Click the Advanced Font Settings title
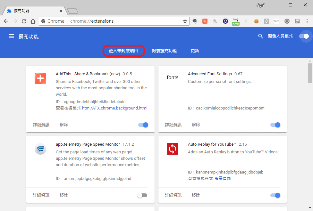 click(210, 74)
